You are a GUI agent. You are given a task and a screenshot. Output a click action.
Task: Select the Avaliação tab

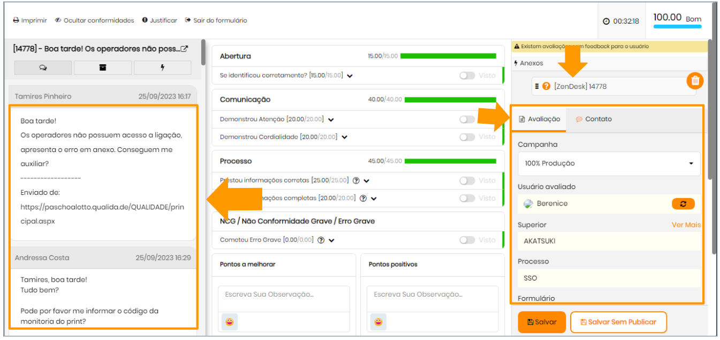tap(540, 119)
